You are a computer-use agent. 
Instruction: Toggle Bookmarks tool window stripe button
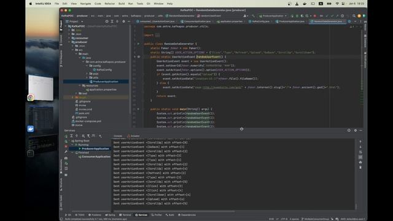click(x=61, y=166)
